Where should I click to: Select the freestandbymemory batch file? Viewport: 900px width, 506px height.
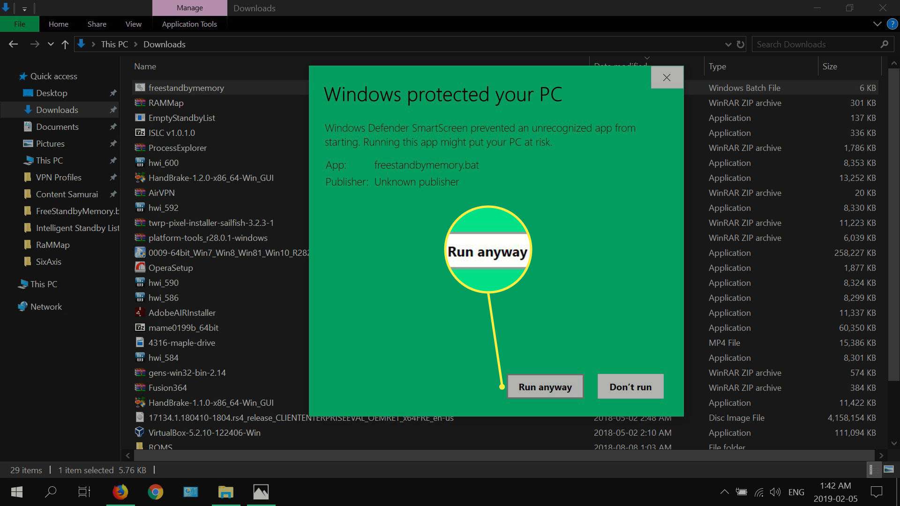point(186,87)
